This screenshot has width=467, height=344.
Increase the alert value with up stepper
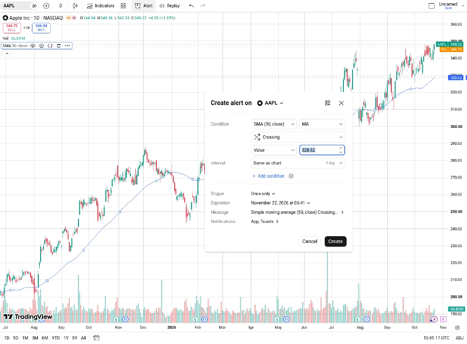[x=340, y=148]
